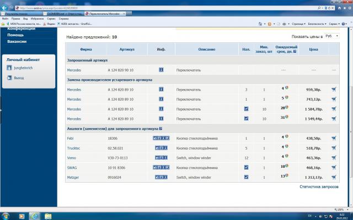Expand the Безопасность toolbar dropdown
The image size is (353, 220).
316,24
